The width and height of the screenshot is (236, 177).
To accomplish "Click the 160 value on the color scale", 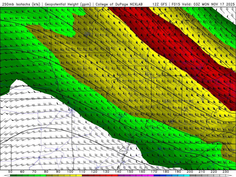I will [x=142, y=172].
